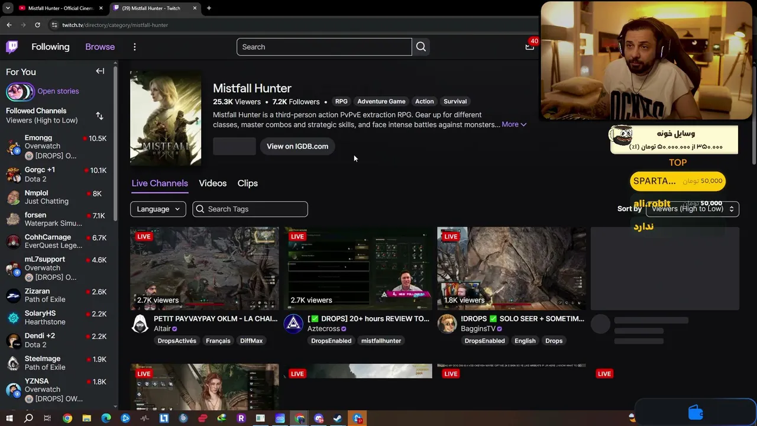
Task: Open Nmplol in followed channels
Action: [x=57, y=197]
